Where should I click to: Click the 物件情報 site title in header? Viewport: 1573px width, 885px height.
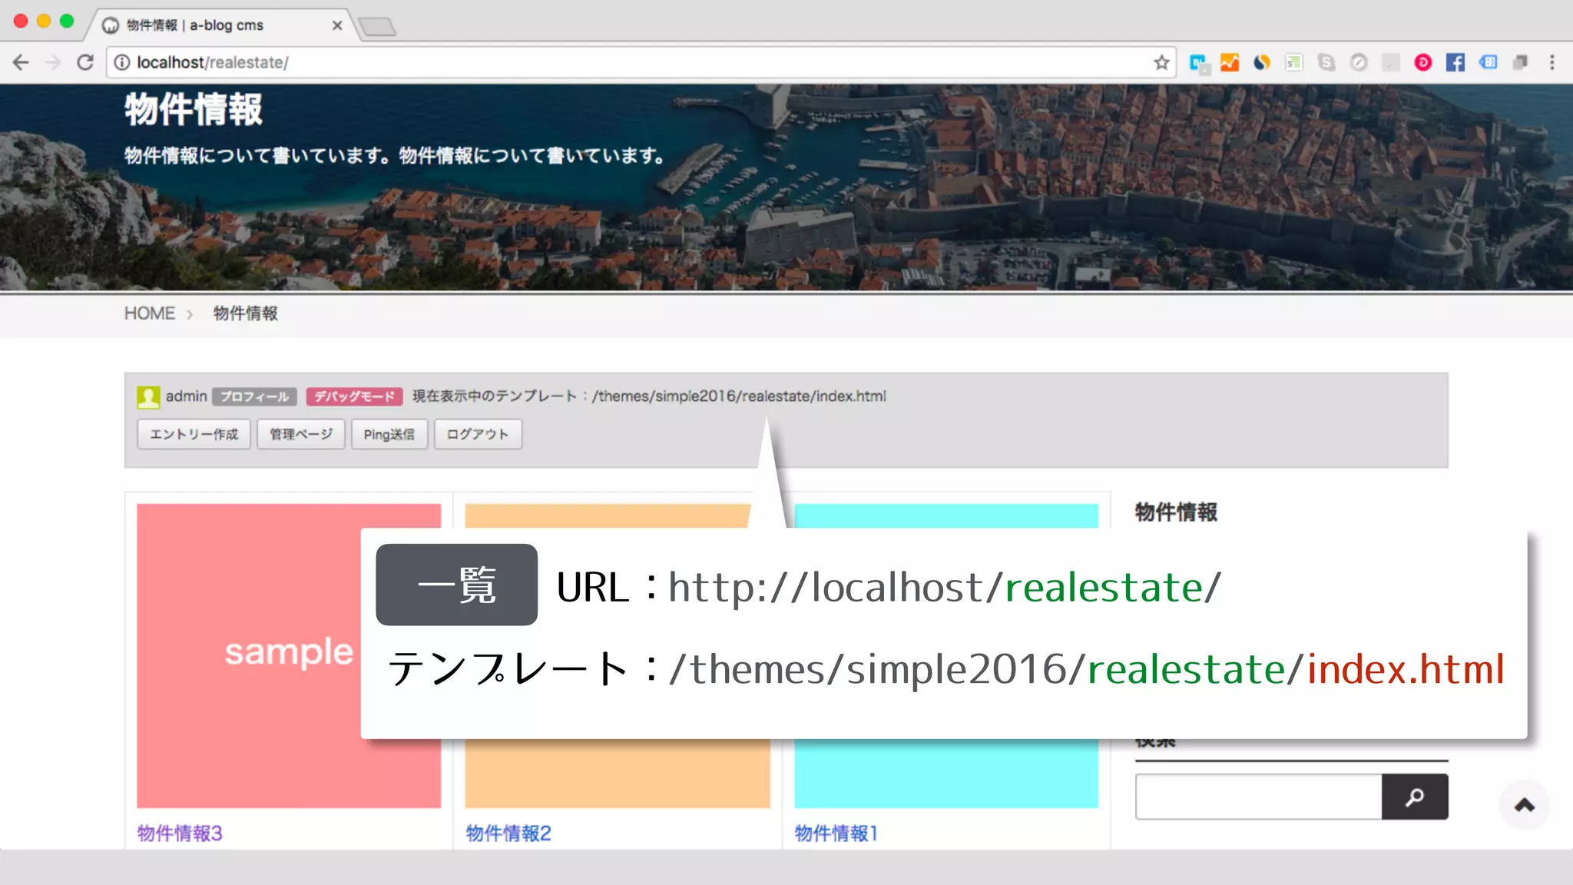pyautogui.click(x=194, y=109)
